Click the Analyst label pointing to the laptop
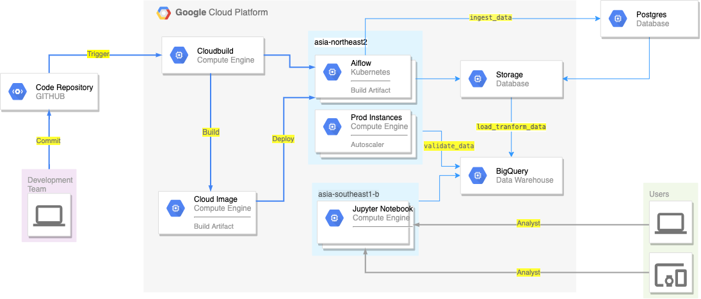Image resolution: width=701 pixels, height=299 pixels. [528, 223]
